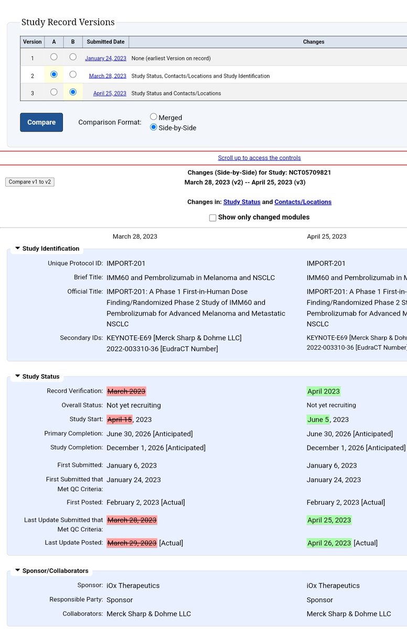Viewport: 407px width, 629px height.
Task: Select radio B for version 1
Action: coord(72,57)
